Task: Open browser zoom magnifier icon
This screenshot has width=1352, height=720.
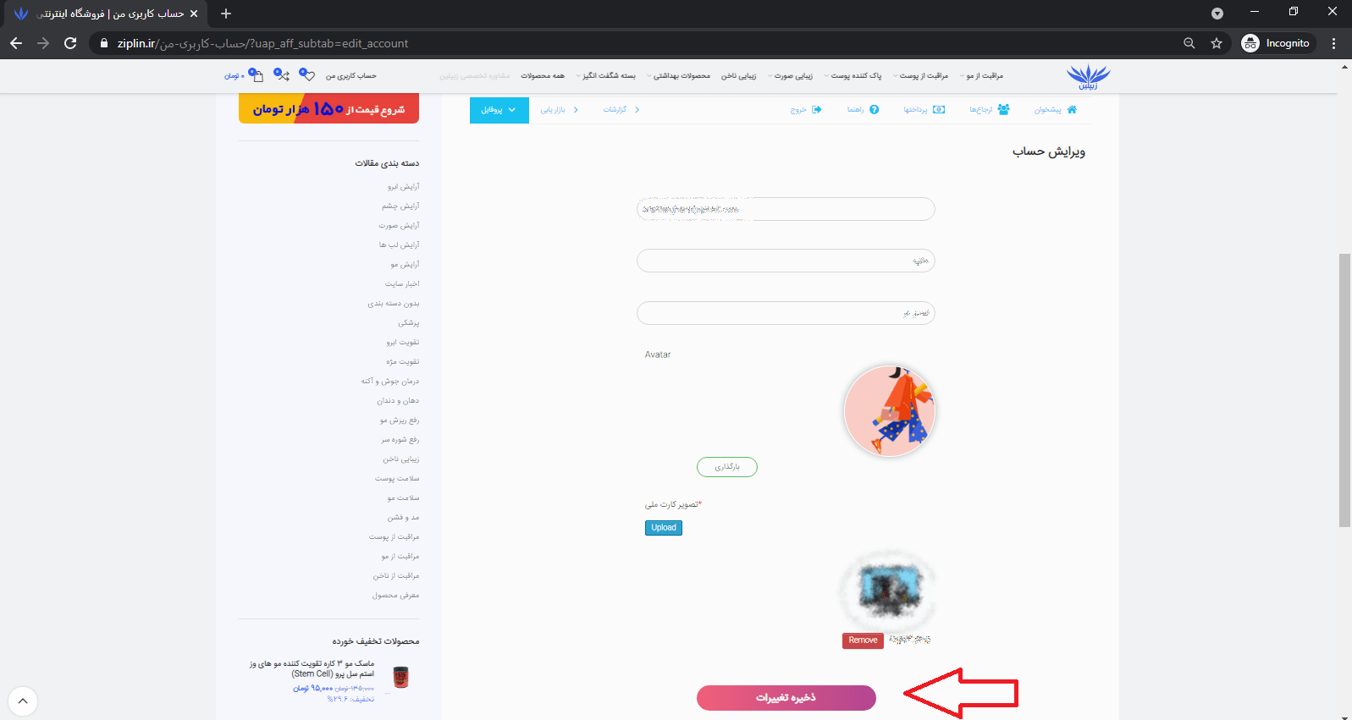Action: click(x=1189, y=43)
